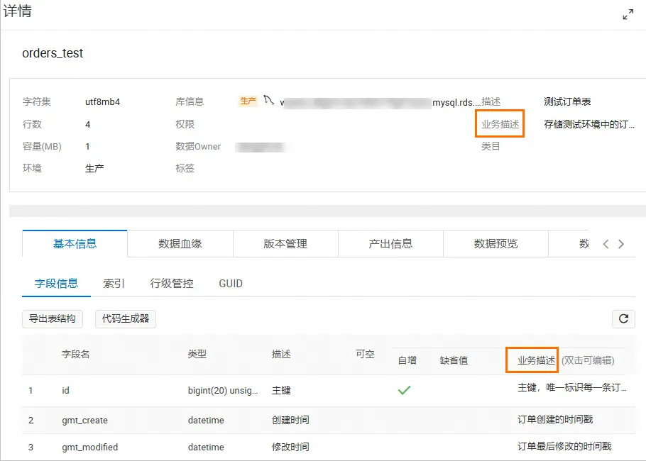Click the orange 生产 environment tag
Screen dimensions: 646x461
[248, 101]
